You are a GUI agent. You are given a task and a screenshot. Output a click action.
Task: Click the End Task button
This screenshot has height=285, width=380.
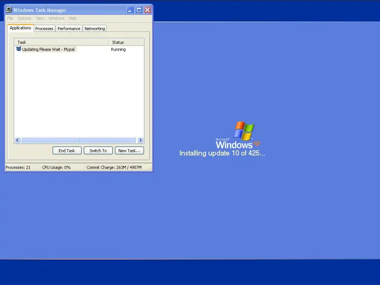pos(67,151)
